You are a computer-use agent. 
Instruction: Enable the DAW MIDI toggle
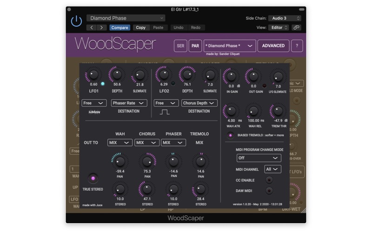[x=269, y=191]
